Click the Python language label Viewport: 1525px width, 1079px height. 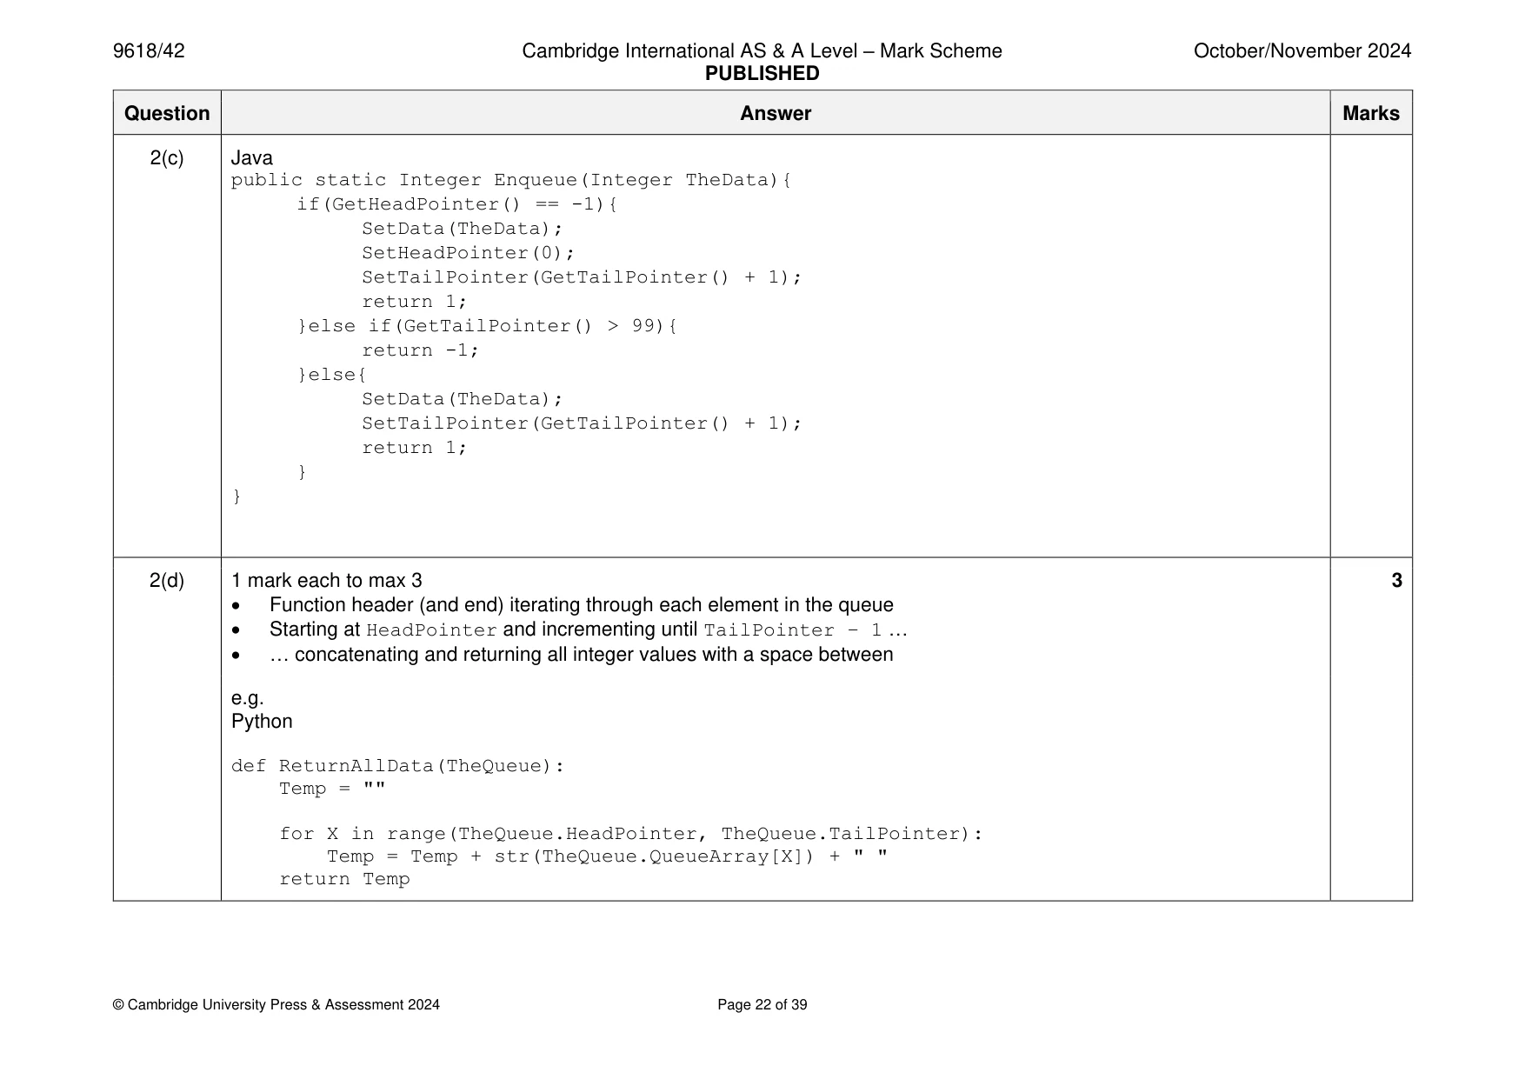[x=262, y=722]
